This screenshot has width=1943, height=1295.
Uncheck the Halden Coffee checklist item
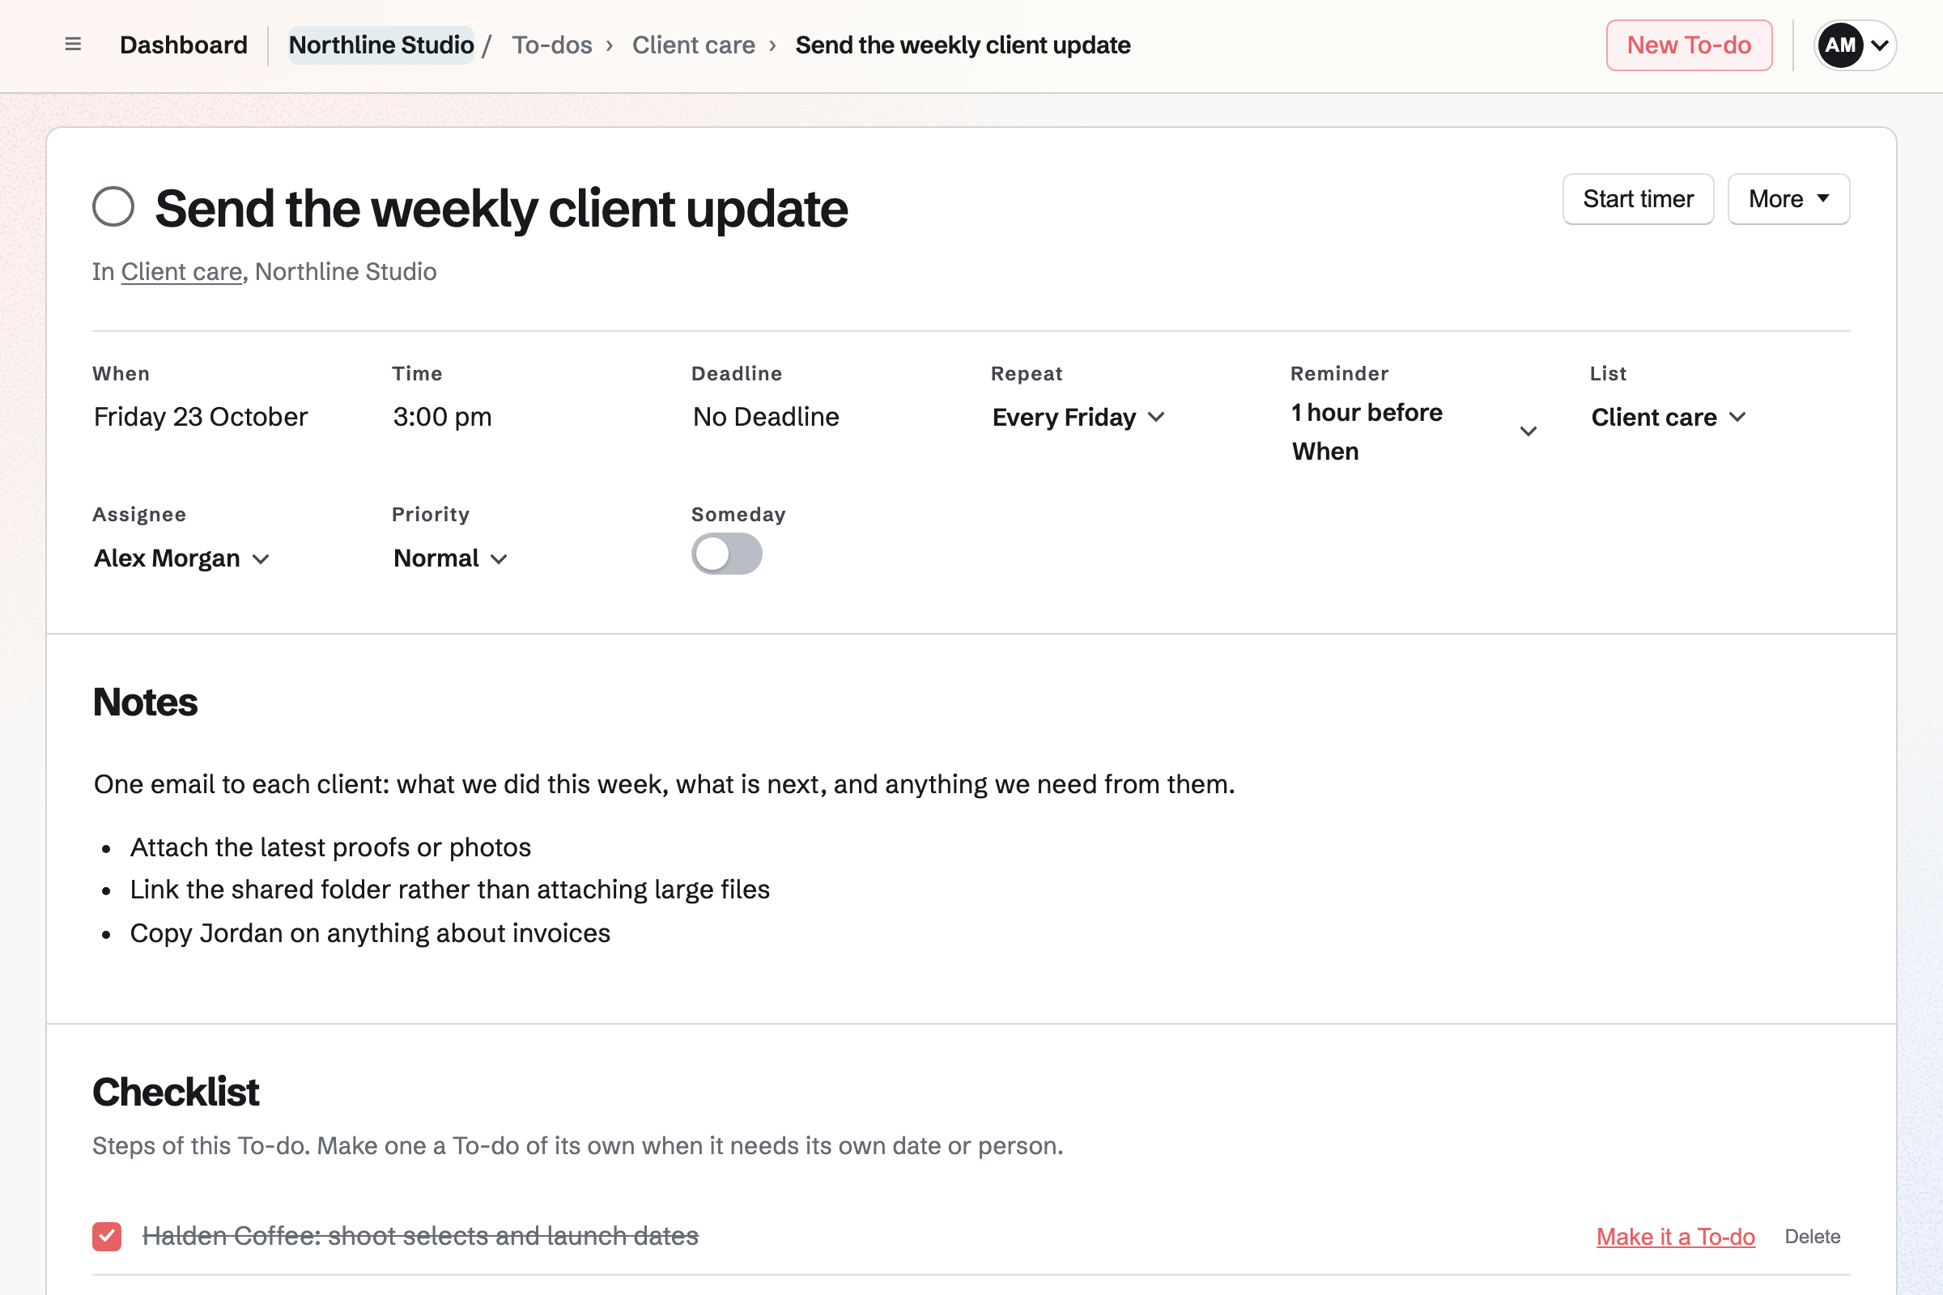107,1237
